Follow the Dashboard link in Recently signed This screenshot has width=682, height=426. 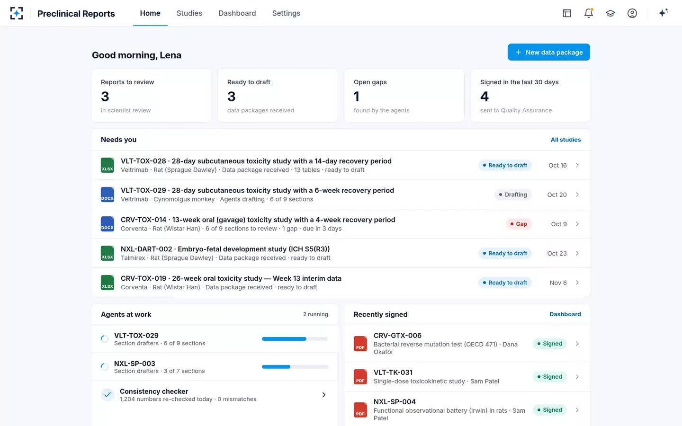(x=565, y=314)
